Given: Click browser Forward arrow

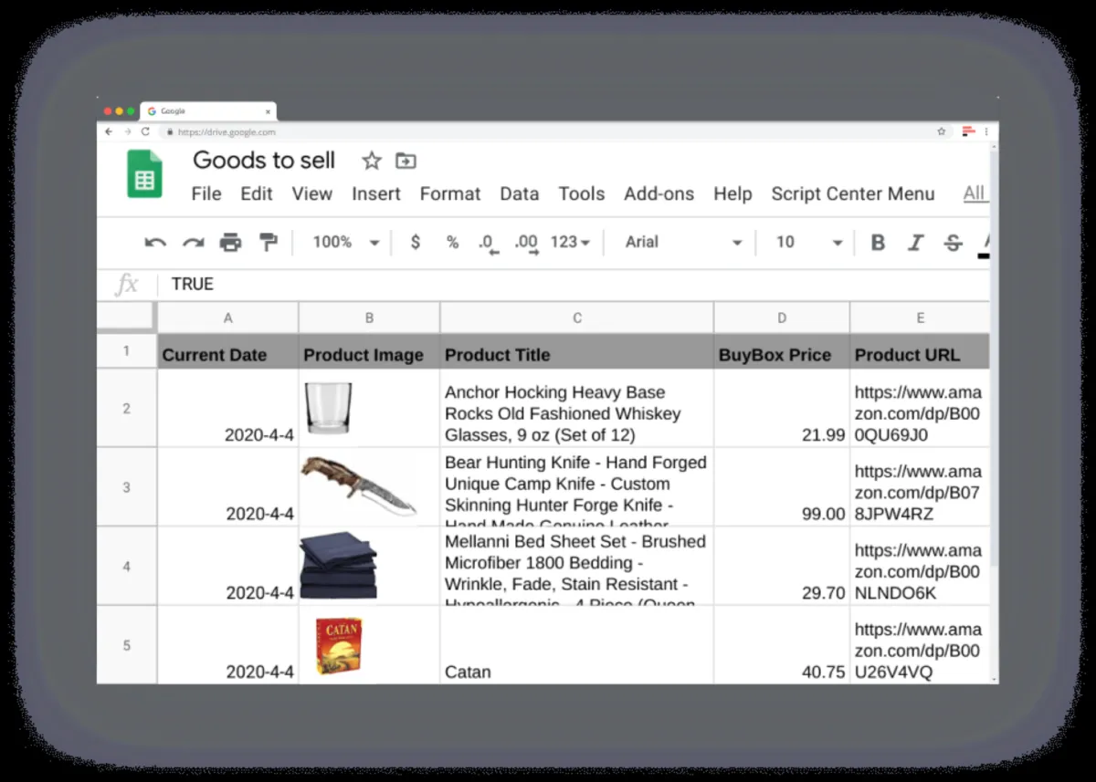Looking at the screenshot, I should click(127, 131).
